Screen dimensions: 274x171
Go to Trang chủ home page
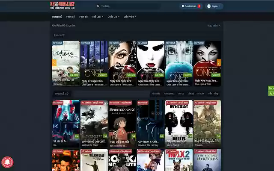pyautogui.click(x=57, y=17)
